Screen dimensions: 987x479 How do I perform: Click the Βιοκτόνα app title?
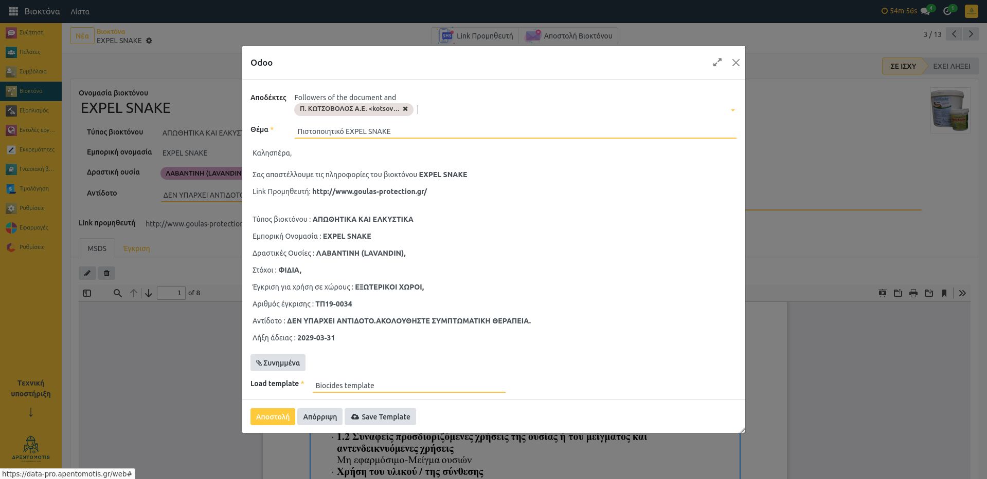point(42,11)
